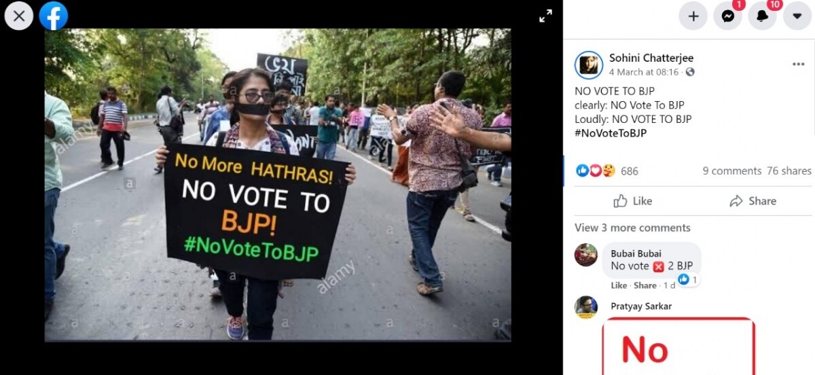Open Sohini Chatterjee's profile picture
This screenshot has height=375, width=815.
[x=588, y=65]
